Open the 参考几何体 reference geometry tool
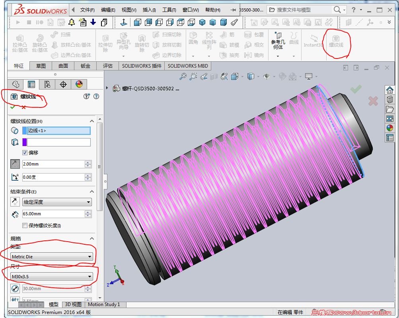Viewport: 399px width, 318px height. pyautogui.click(x=278, y=41)
